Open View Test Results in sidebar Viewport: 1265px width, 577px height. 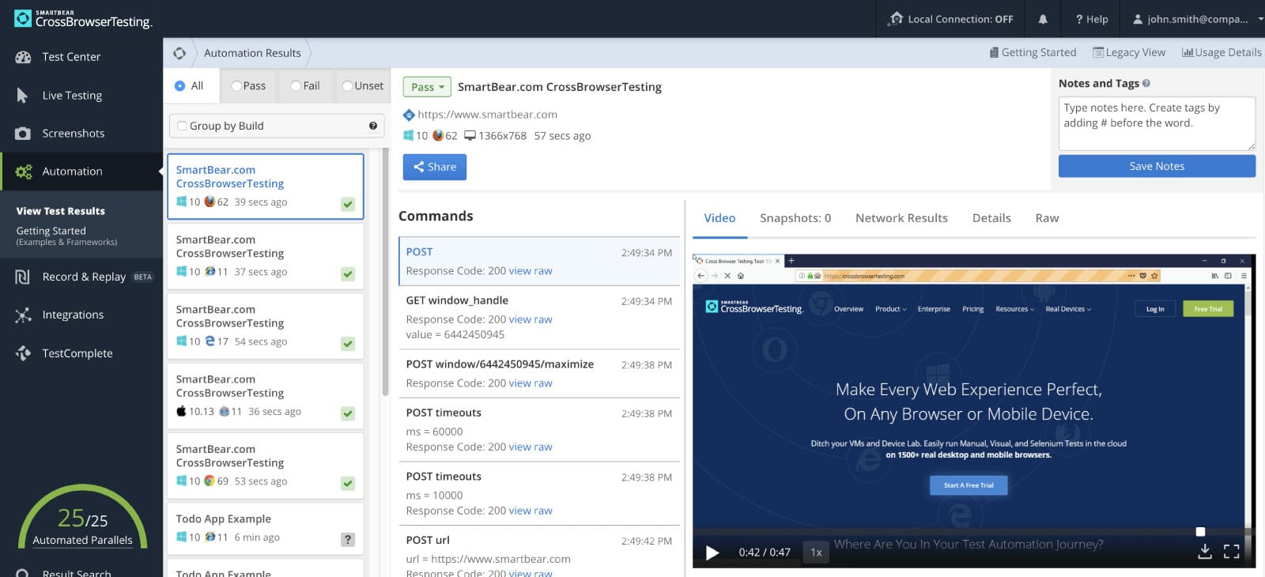coord(61,211)
